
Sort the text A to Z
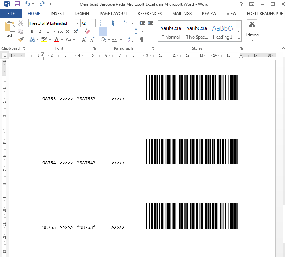click(x=130, y=40)
